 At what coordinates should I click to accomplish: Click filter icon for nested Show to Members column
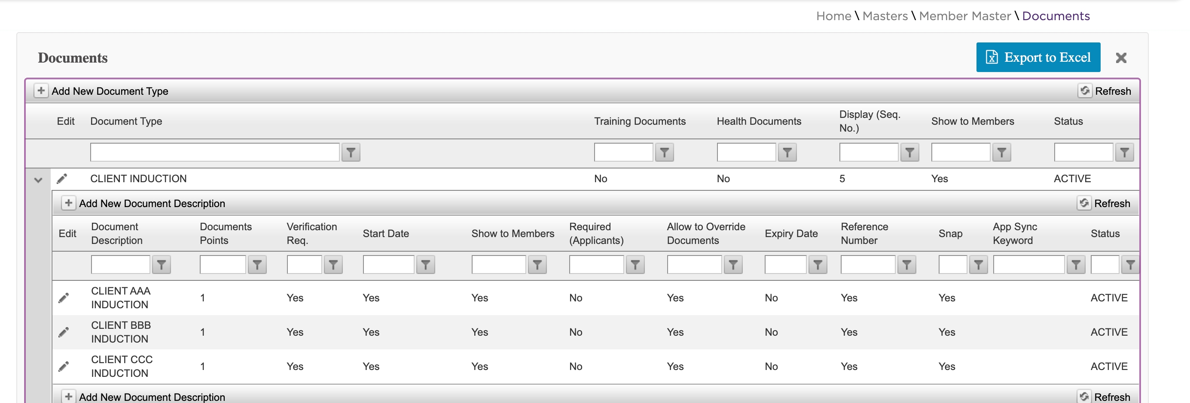click(x=537, y=265)
